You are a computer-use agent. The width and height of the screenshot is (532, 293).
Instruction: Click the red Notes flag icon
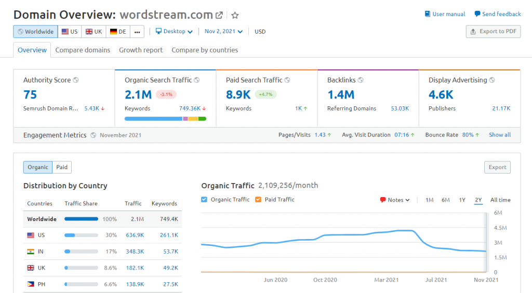point(383,200)
